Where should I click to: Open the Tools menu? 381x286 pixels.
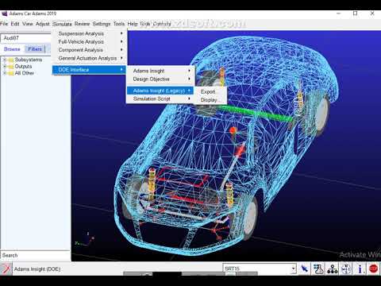click(119, 24)
